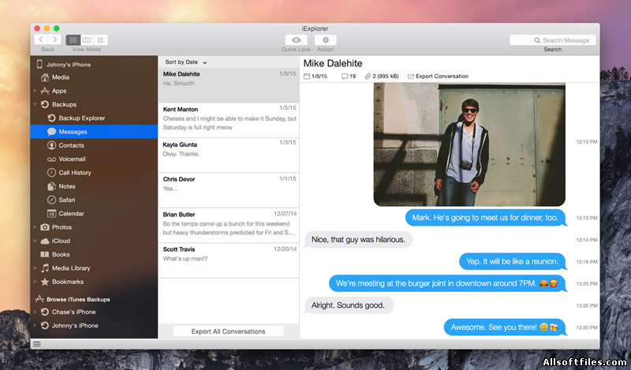Switch to list view mode
631x370 pixels.
pos(73,39)
